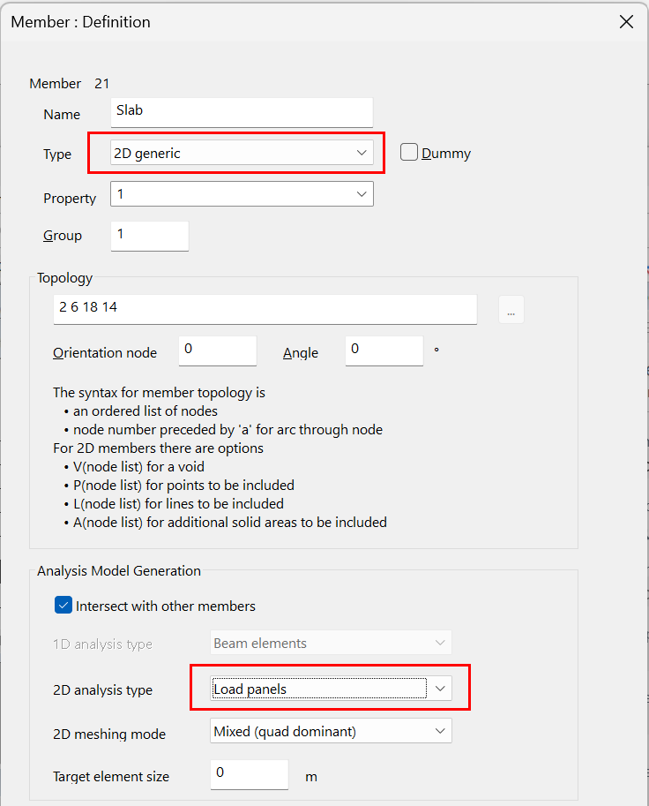Click the Target element size field
649x806 pixels.
pos(249,774)
